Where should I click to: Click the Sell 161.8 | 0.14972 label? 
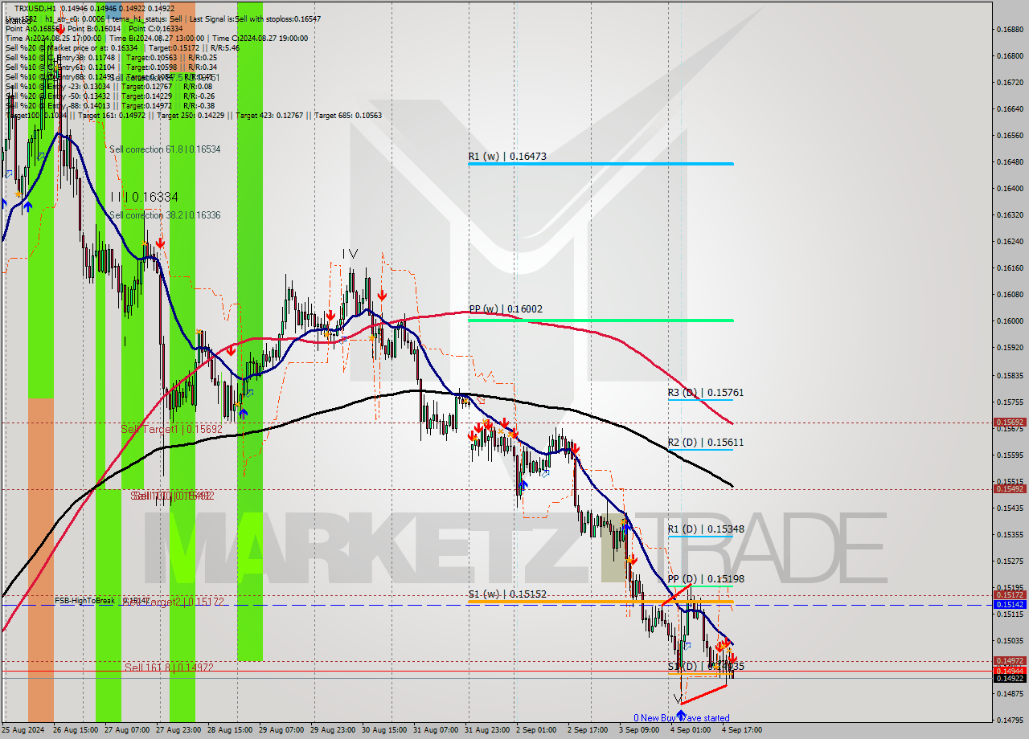(x=169, y=668)
